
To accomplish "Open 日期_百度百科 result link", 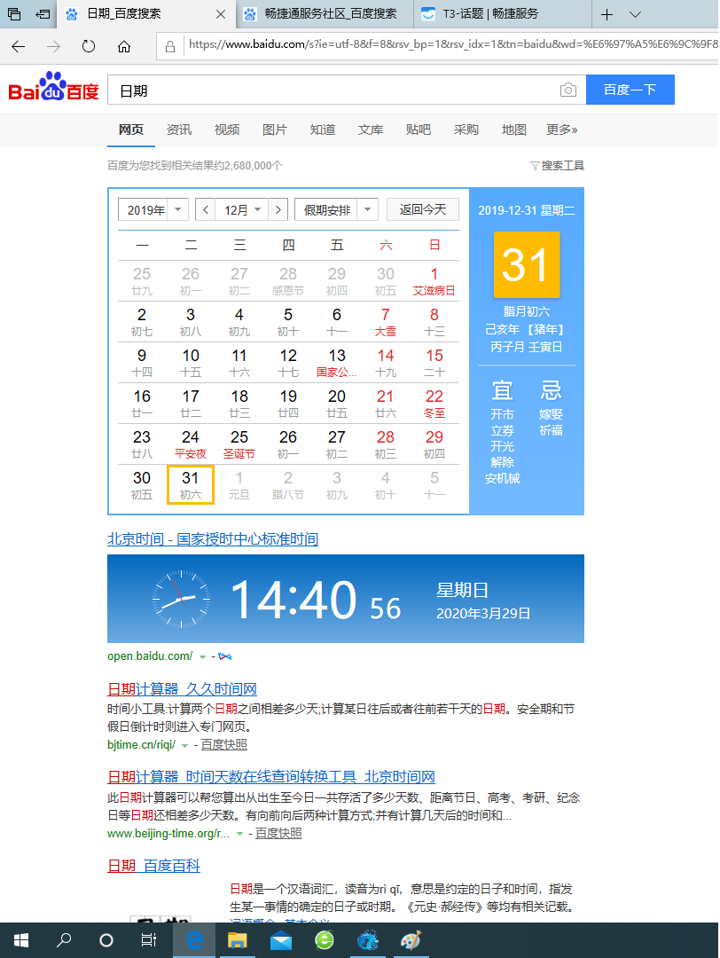I will (154, 866).
